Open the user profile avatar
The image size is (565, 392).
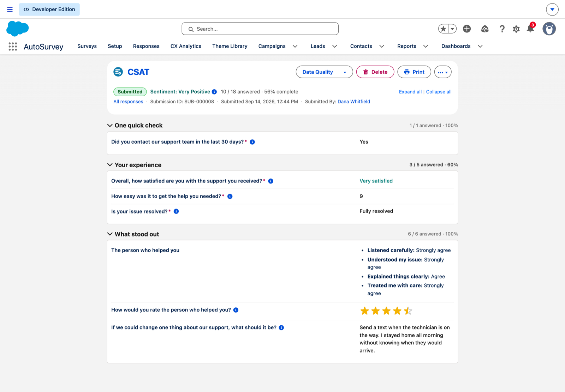pos(549,29)
